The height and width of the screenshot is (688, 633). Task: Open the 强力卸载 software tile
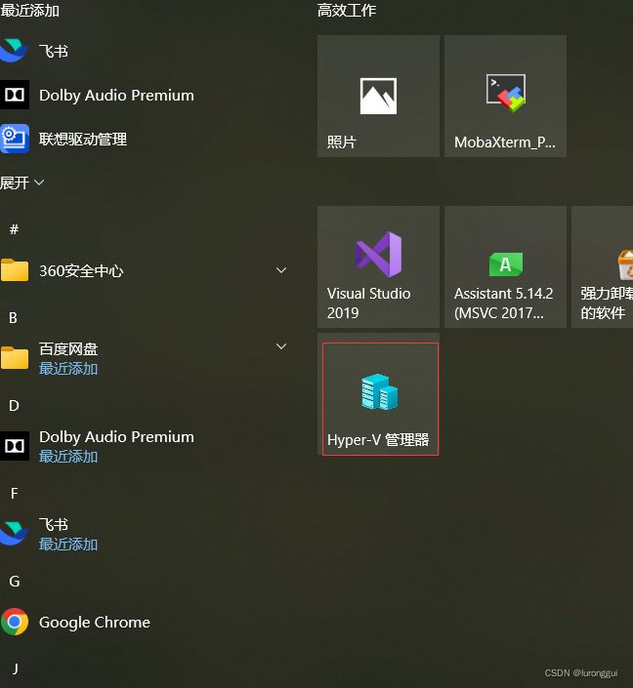603,266
